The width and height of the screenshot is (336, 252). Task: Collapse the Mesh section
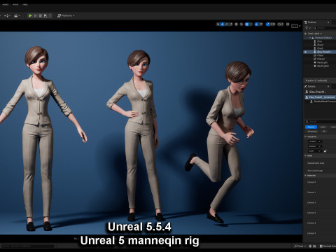pos(306,155)
